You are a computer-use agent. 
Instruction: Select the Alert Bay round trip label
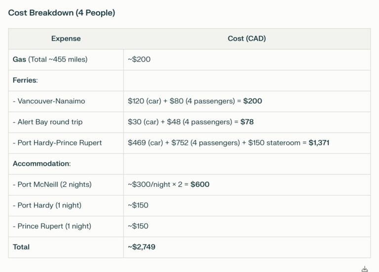48,122
